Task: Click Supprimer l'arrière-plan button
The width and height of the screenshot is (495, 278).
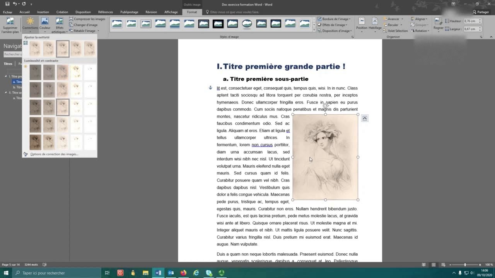Action: point(10,25)
